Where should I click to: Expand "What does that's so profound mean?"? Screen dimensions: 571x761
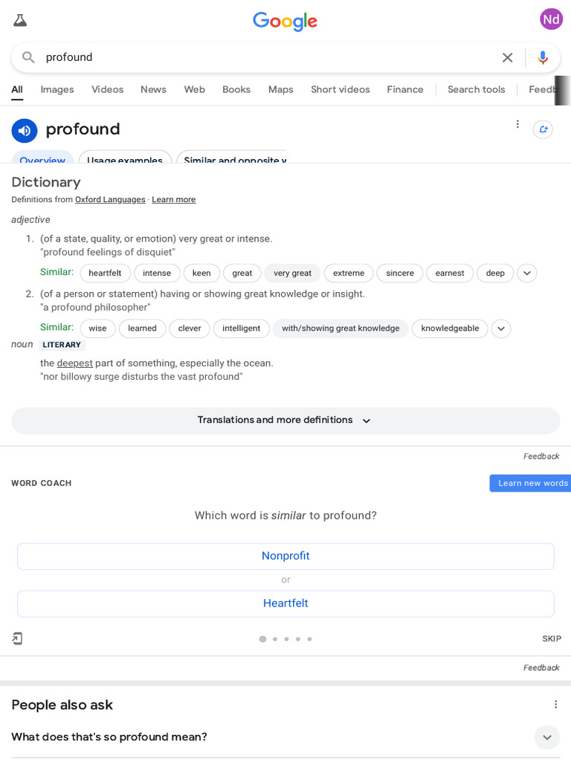[546, 737]
